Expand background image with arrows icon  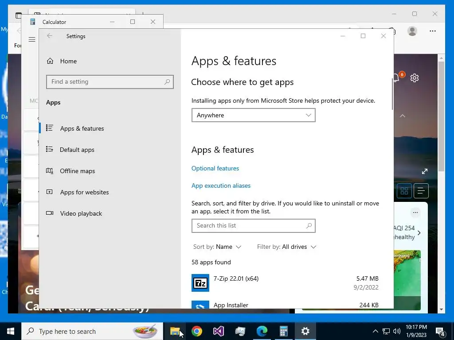click(x=425, y=171)
